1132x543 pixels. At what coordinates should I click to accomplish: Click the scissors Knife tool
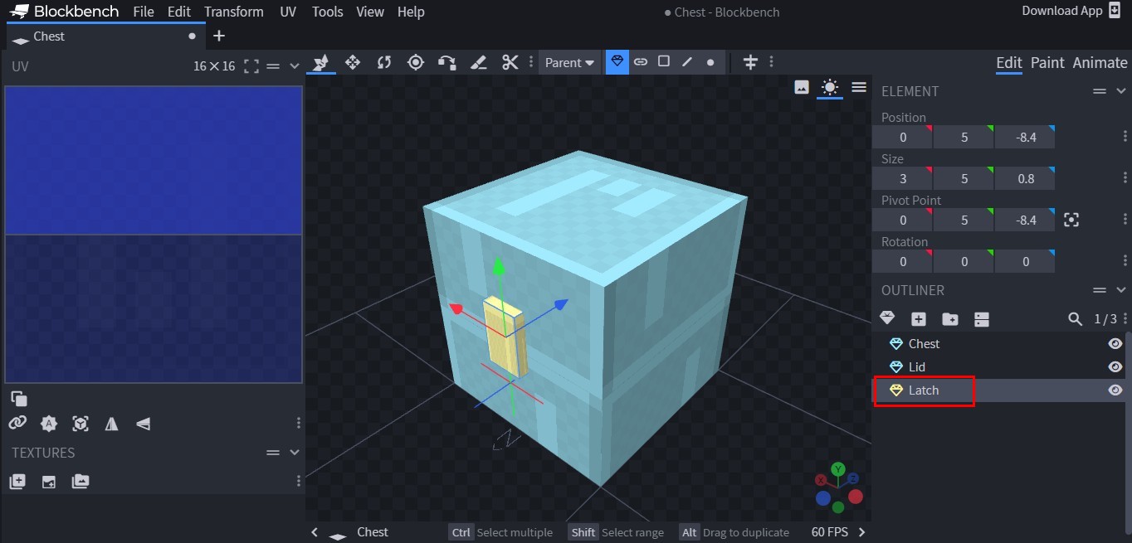[510, 62]
